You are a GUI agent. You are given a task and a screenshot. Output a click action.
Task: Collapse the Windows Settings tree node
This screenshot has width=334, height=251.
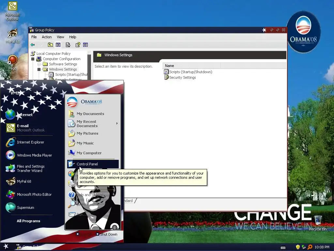pyautogui.click(x=39, y=69)
